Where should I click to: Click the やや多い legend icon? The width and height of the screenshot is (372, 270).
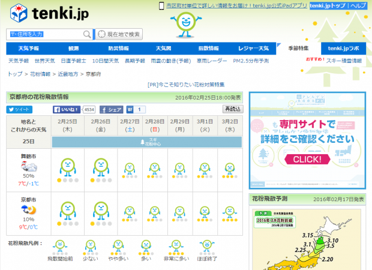[x=118, y=246]
